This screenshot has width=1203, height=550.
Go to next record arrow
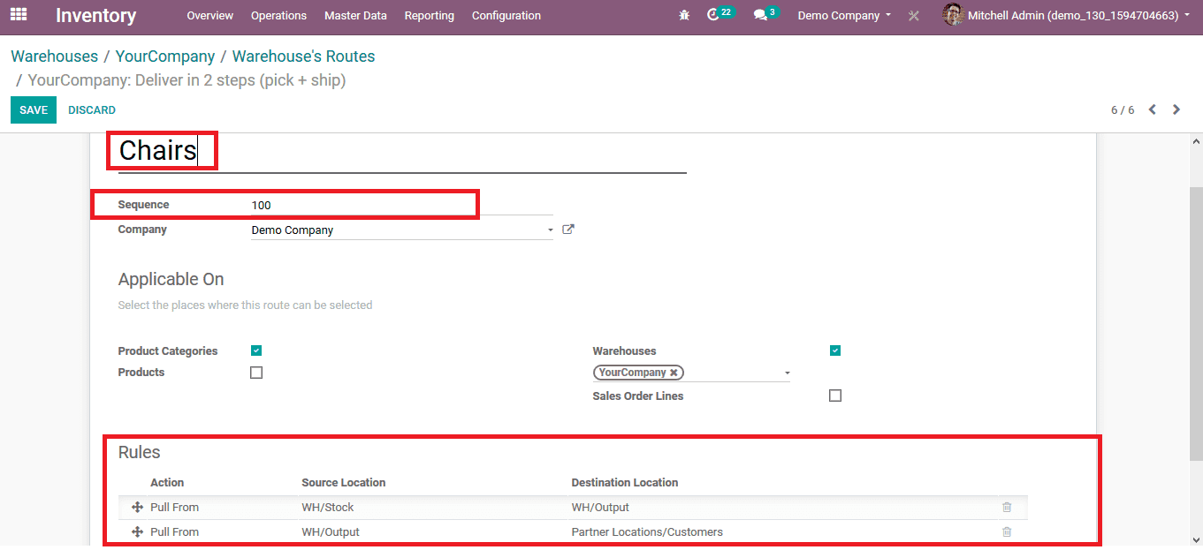[1176, 109]
